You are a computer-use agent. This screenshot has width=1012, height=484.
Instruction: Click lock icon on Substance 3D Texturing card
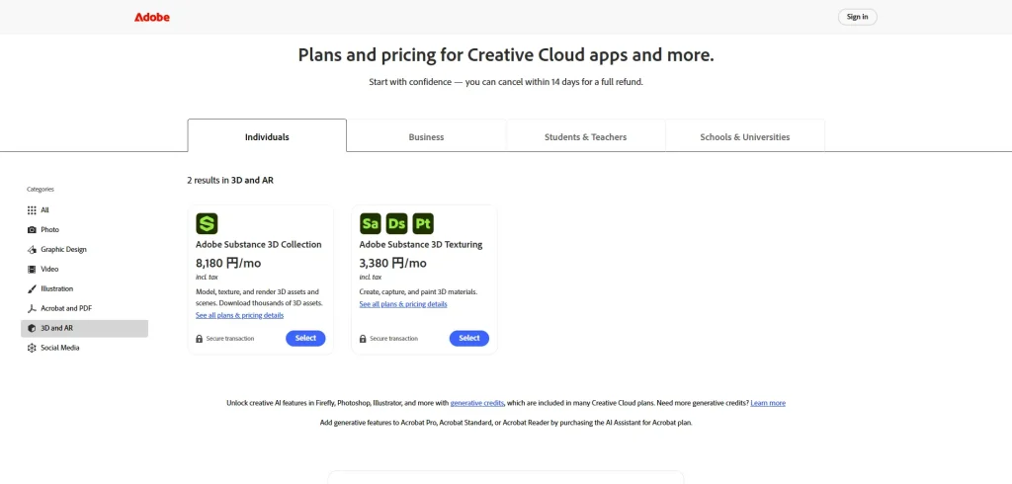363,339
